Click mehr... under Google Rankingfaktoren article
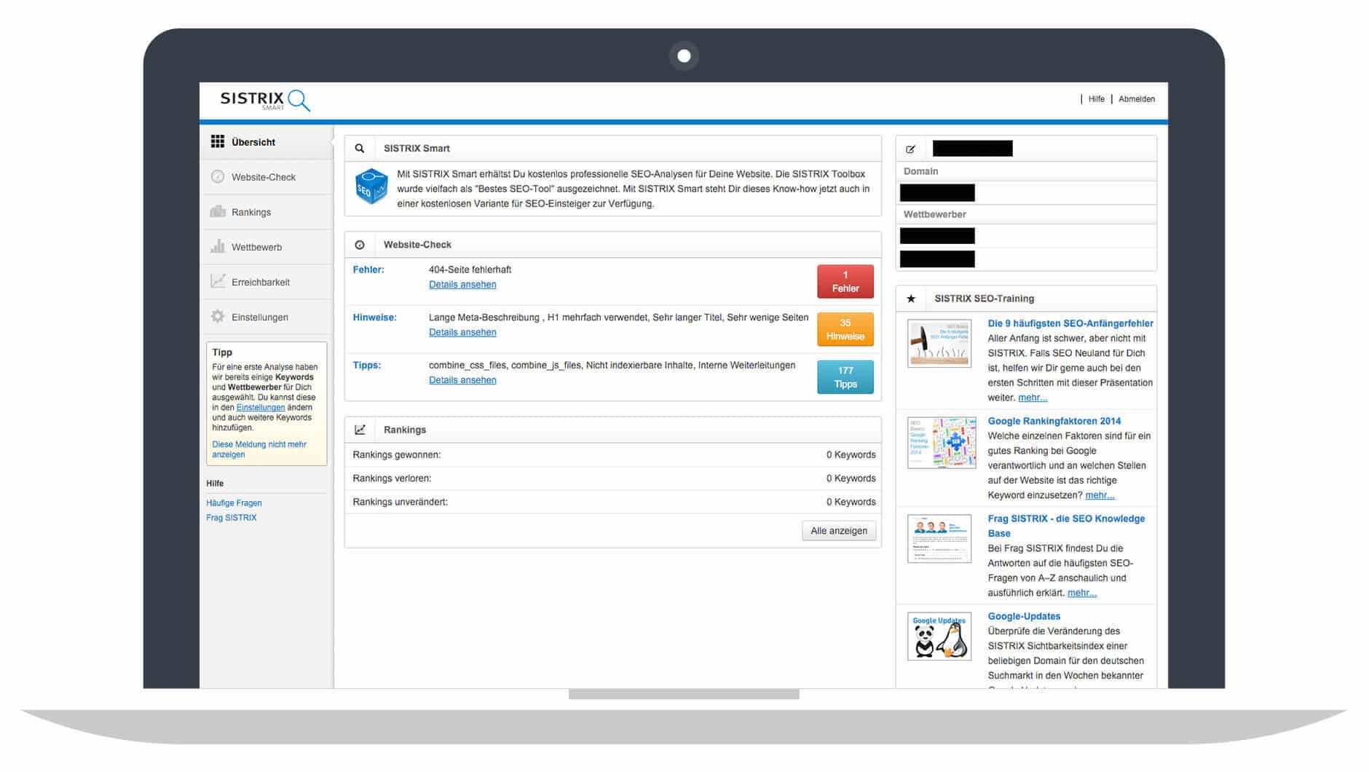 click(x=1100, y=495)
